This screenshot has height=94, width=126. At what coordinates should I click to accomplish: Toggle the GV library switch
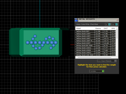tap(109, 24)
